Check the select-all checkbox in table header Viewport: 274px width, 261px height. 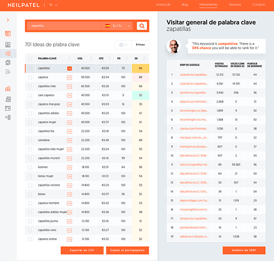click(30, 59)
